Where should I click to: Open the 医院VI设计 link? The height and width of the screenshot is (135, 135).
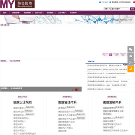coord(18,124)
